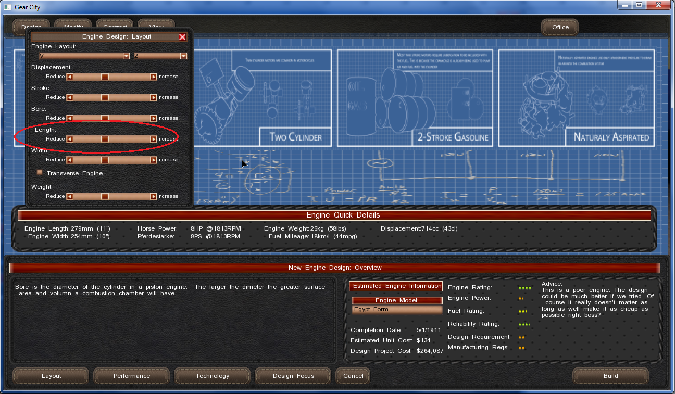Click the Length increase arrow
675x394 pixels.
153,139
